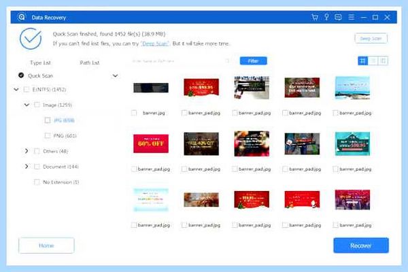Select the light blue sky beach thumbnail
408x272 pixels.
[x=352, y=88]
